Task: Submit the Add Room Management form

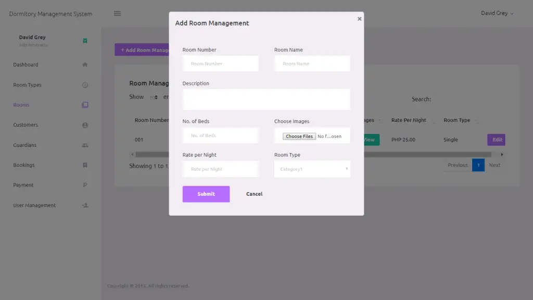Action: tap(206, 193)
